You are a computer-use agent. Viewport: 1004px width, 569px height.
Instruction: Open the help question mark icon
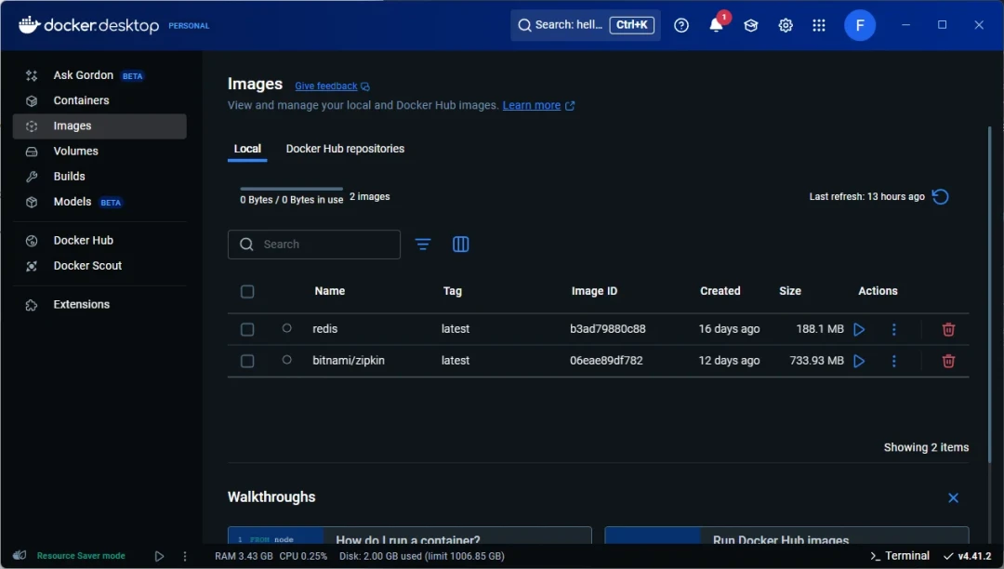coord(681,25)
